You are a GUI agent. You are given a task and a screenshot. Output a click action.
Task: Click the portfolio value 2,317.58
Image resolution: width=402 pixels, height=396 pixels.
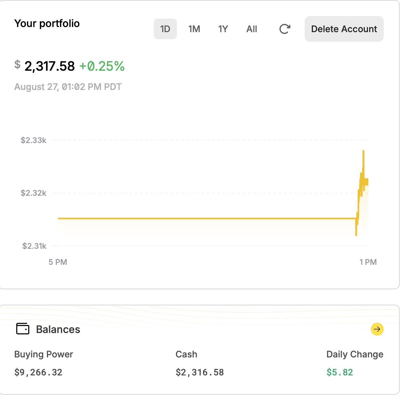point(49,66)
